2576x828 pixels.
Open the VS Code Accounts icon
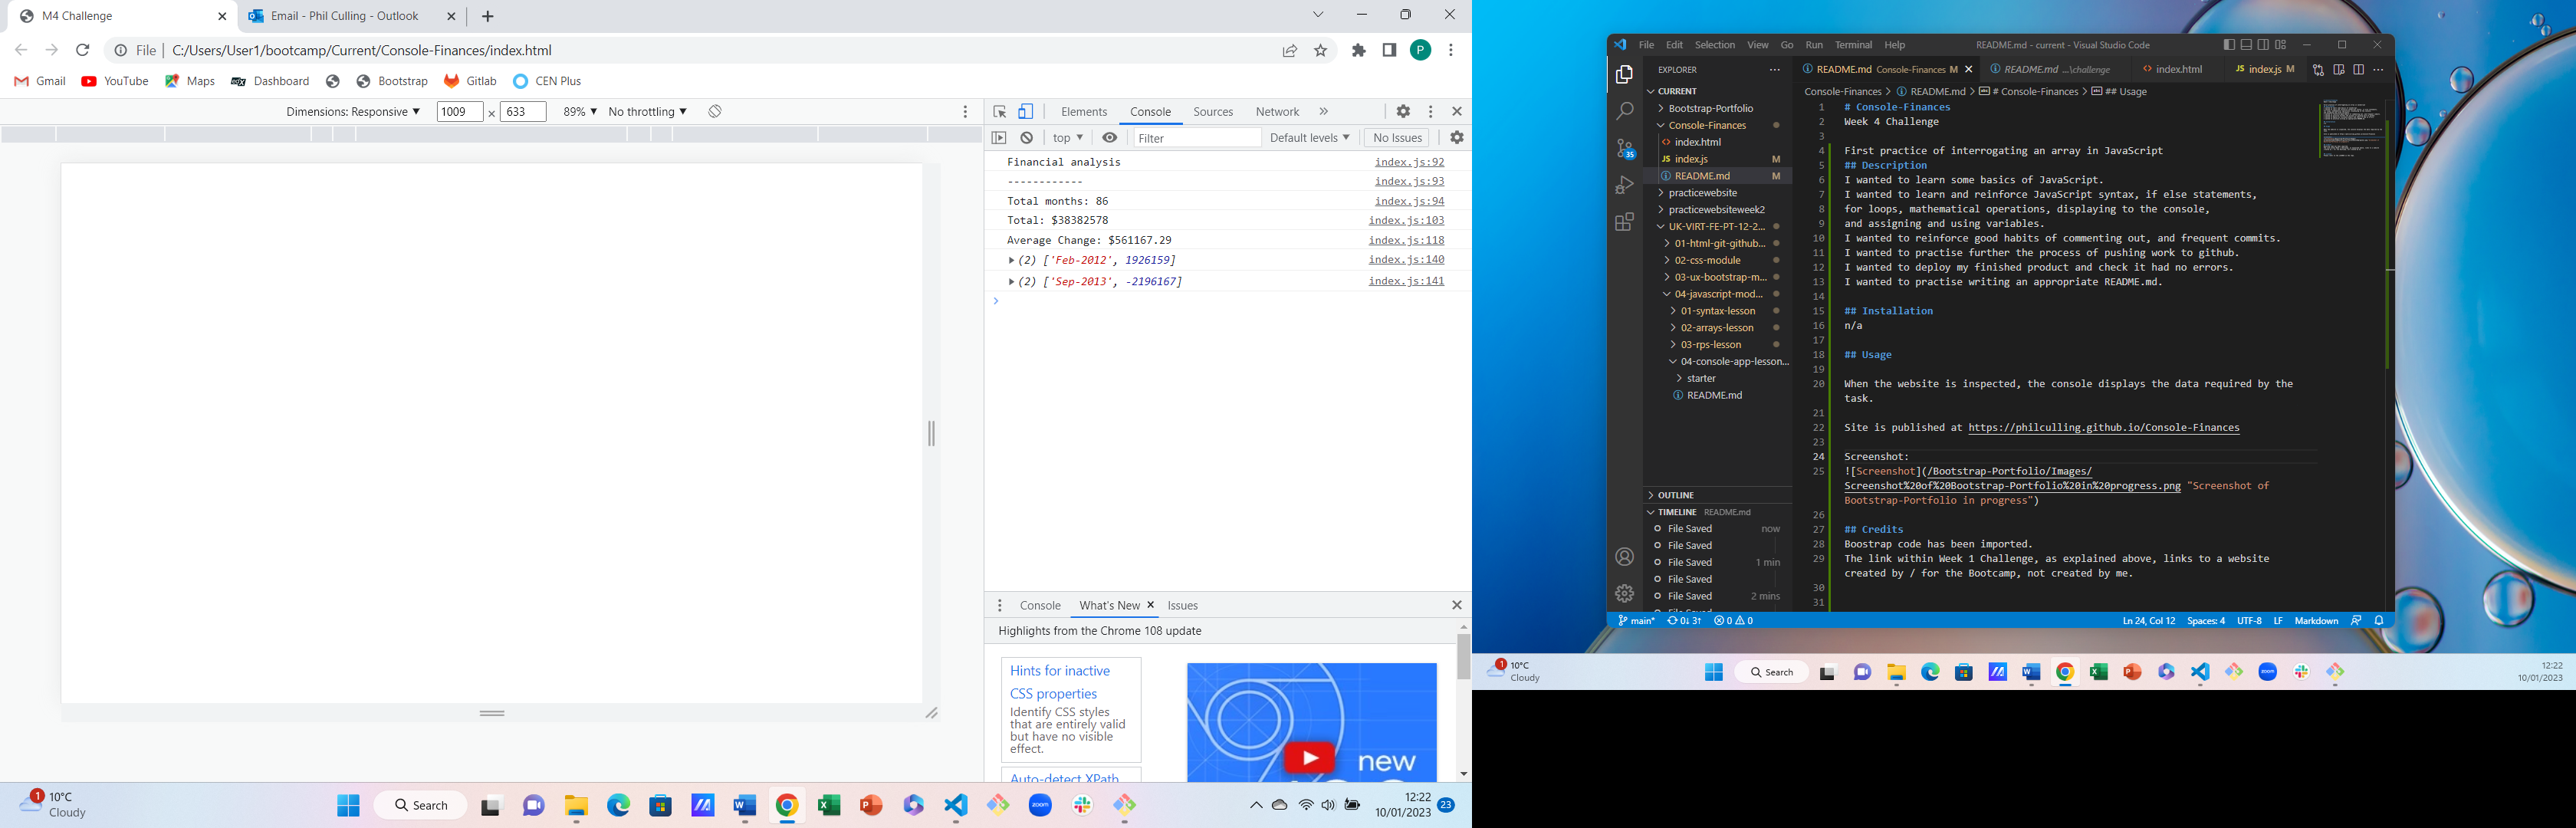[x=1625, y=557]
